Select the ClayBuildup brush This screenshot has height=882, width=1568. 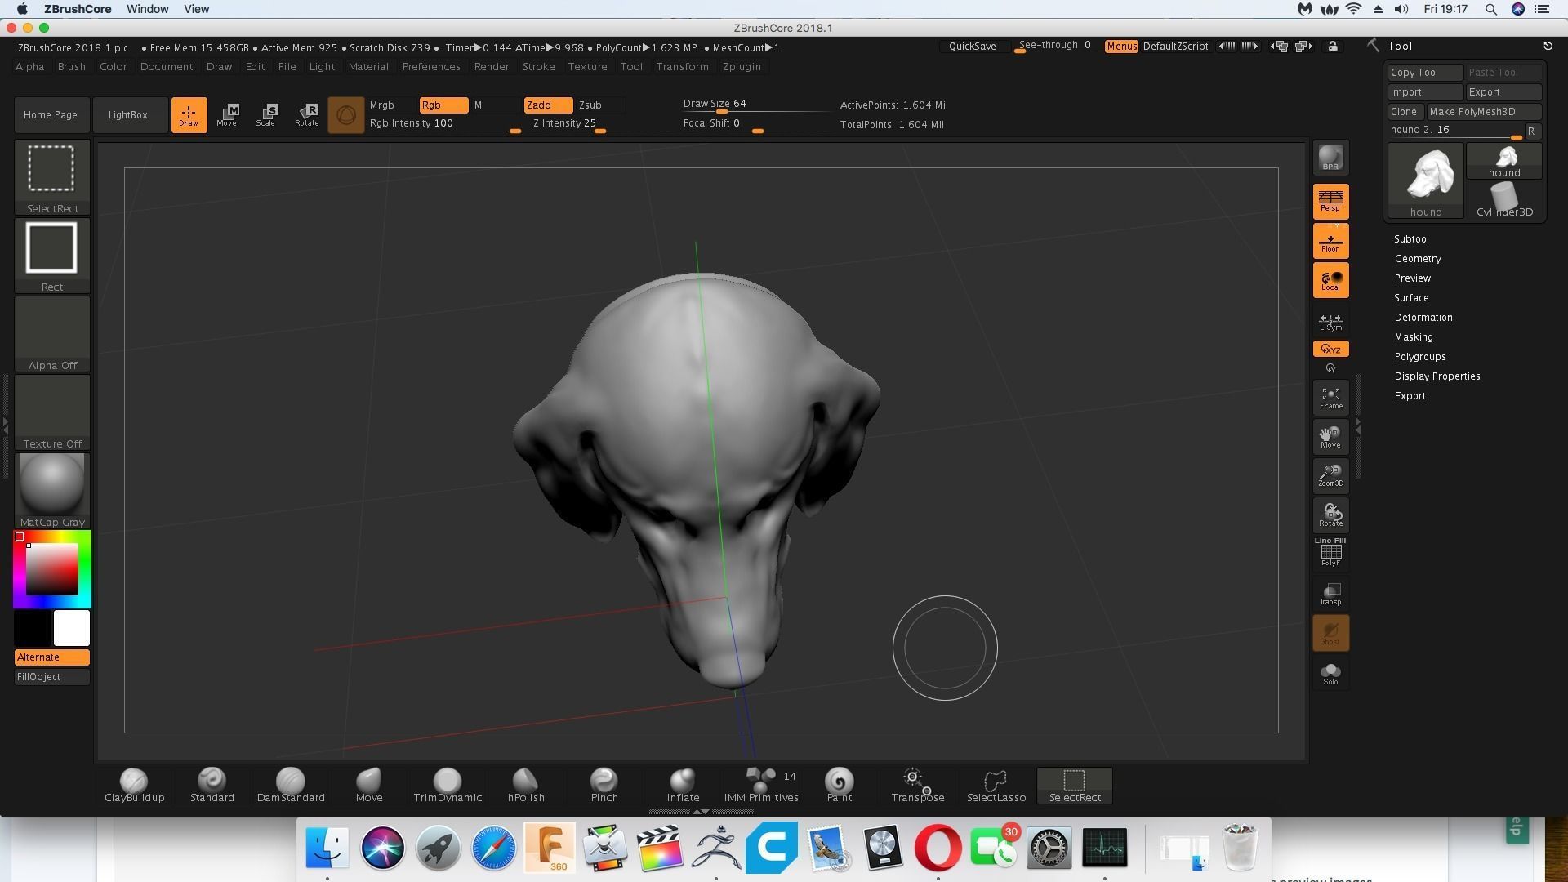click(x=134, y=785)
